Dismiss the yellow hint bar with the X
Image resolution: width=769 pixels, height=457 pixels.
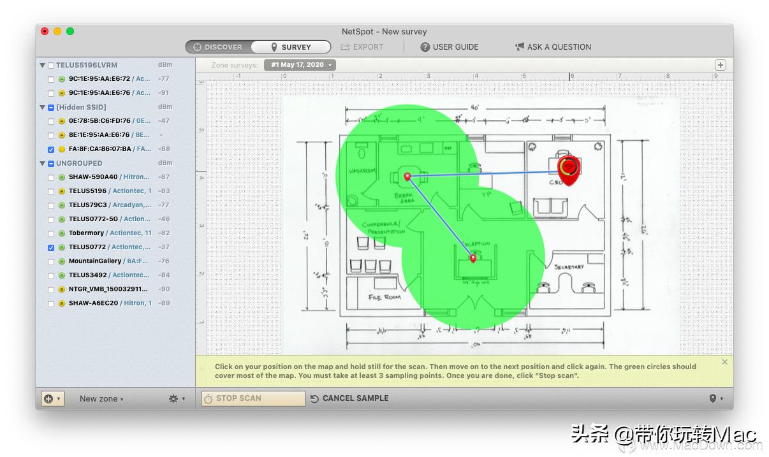(724, 362)
